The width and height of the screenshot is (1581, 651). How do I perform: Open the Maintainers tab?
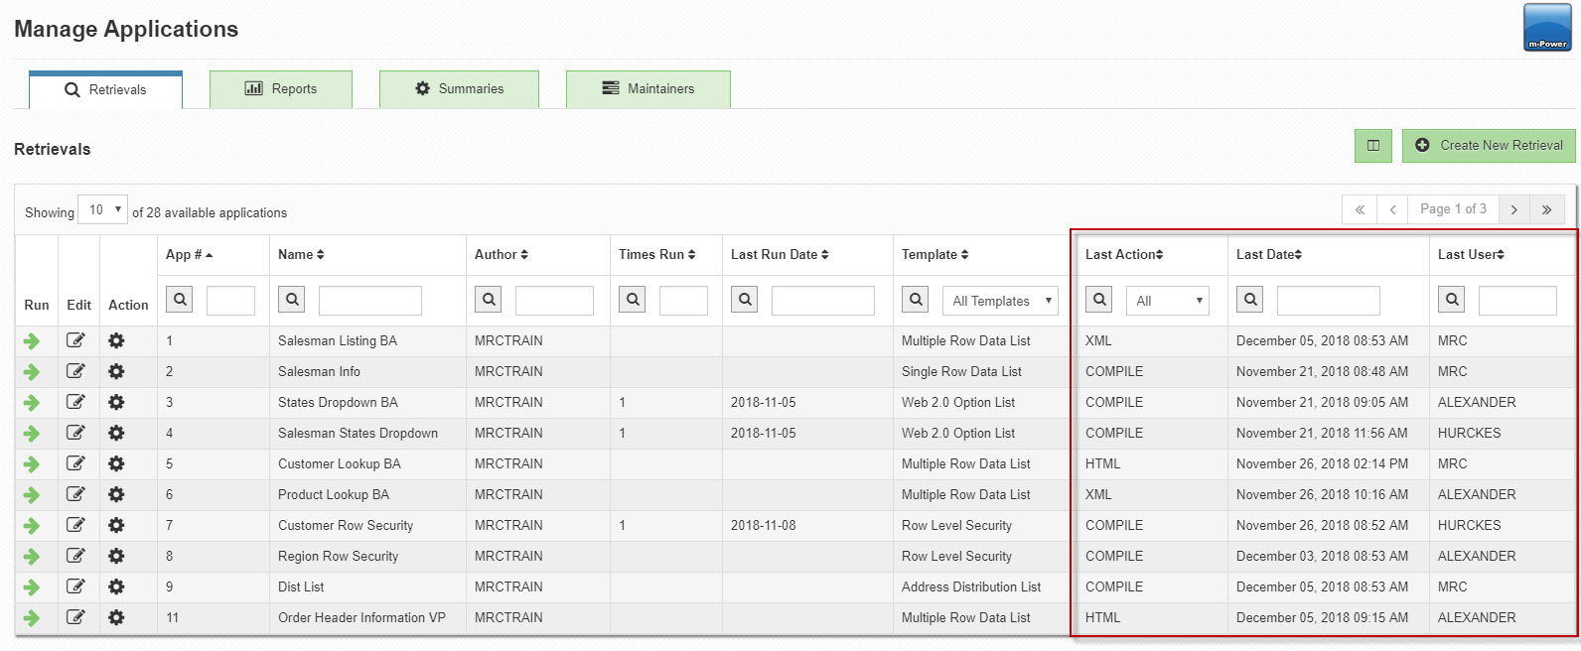(648, 89)
